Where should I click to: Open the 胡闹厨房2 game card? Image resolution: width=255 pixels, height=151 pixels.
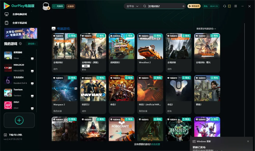[x=122, y=53]
